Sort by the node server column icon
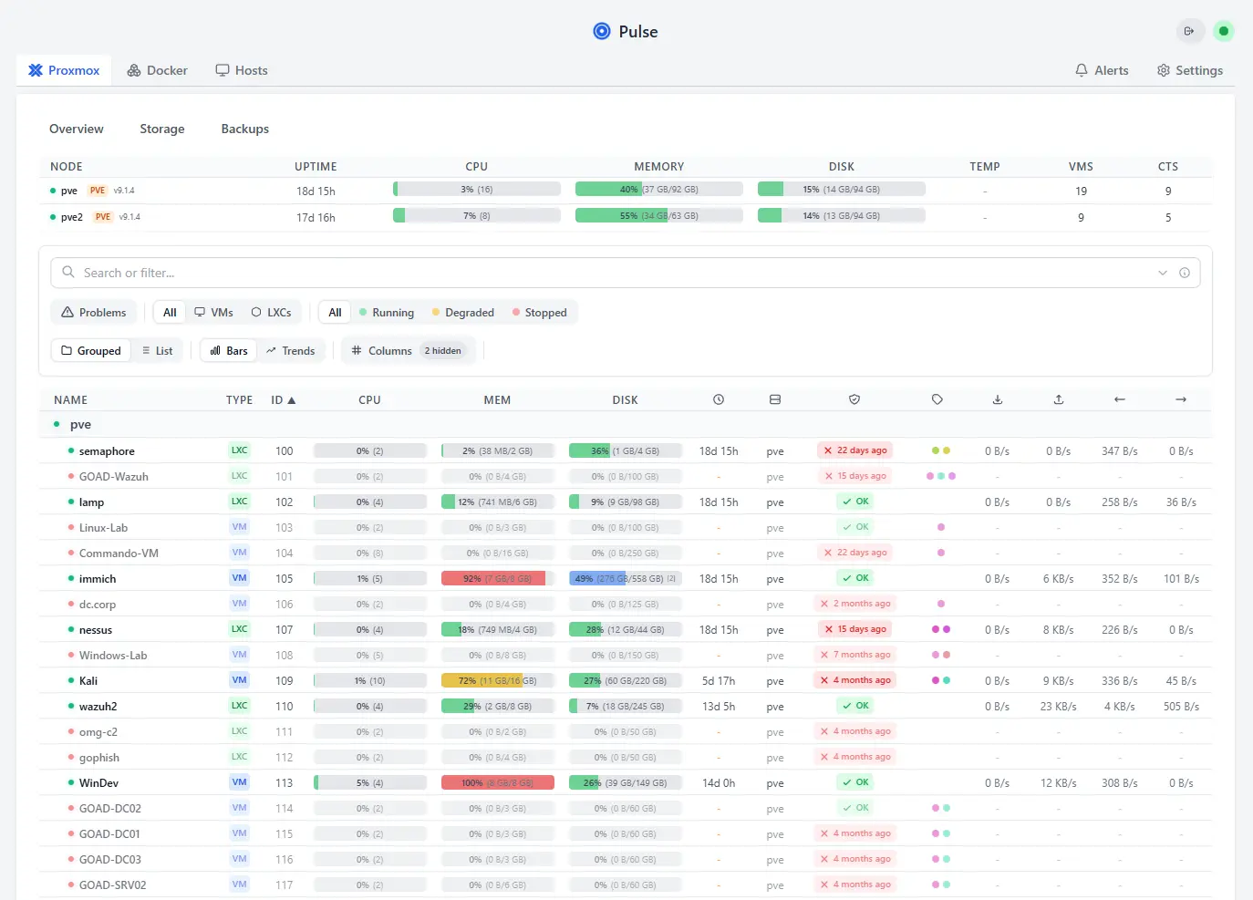Viewport: 1253px width, 900px height. coord(775,399)
